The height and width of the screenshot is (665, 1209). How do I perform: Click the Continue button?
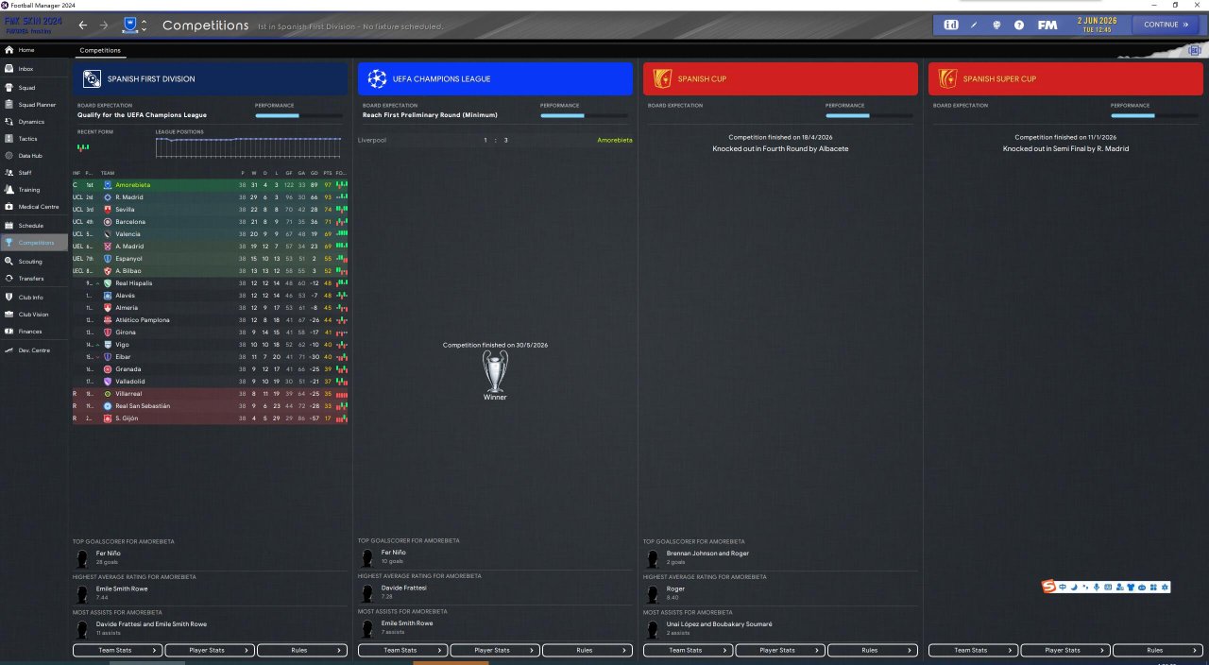[x=1166, y=25]
